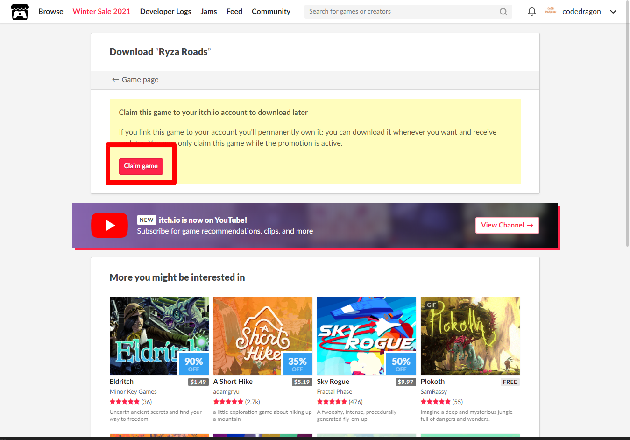Click 'A fwooshy, intense' description text
Screen dimensions: 630x440
[357, 415]
